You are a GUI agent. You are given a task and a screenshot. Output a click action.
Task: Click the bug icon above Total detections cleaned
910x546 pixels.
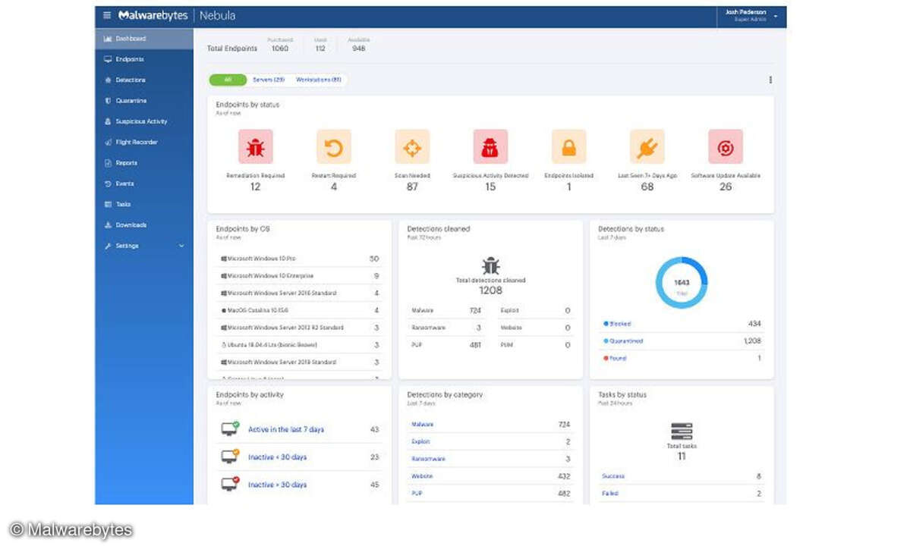(490, 265)
